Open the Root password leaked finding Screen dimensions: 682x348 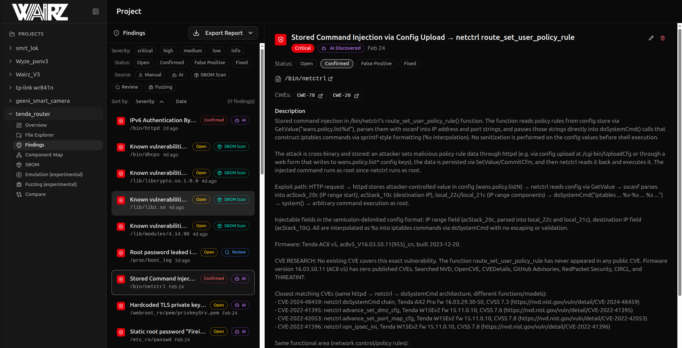pos(183,256)
